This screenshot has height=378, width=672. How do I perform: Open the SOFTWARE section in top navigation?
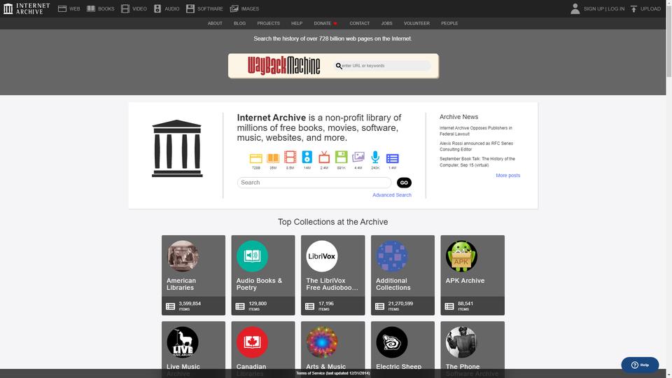204,8
